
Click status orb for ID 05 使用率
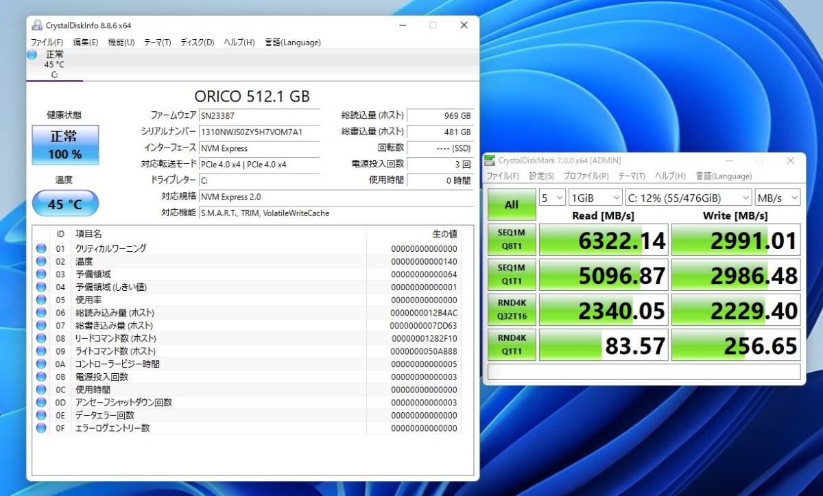pos(41,300)
